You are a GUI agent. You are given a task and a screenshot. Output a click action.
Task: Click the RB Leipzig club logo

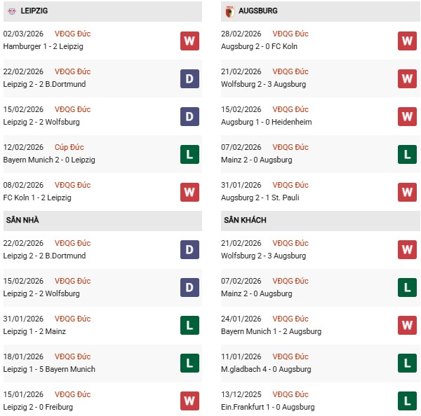11,11
